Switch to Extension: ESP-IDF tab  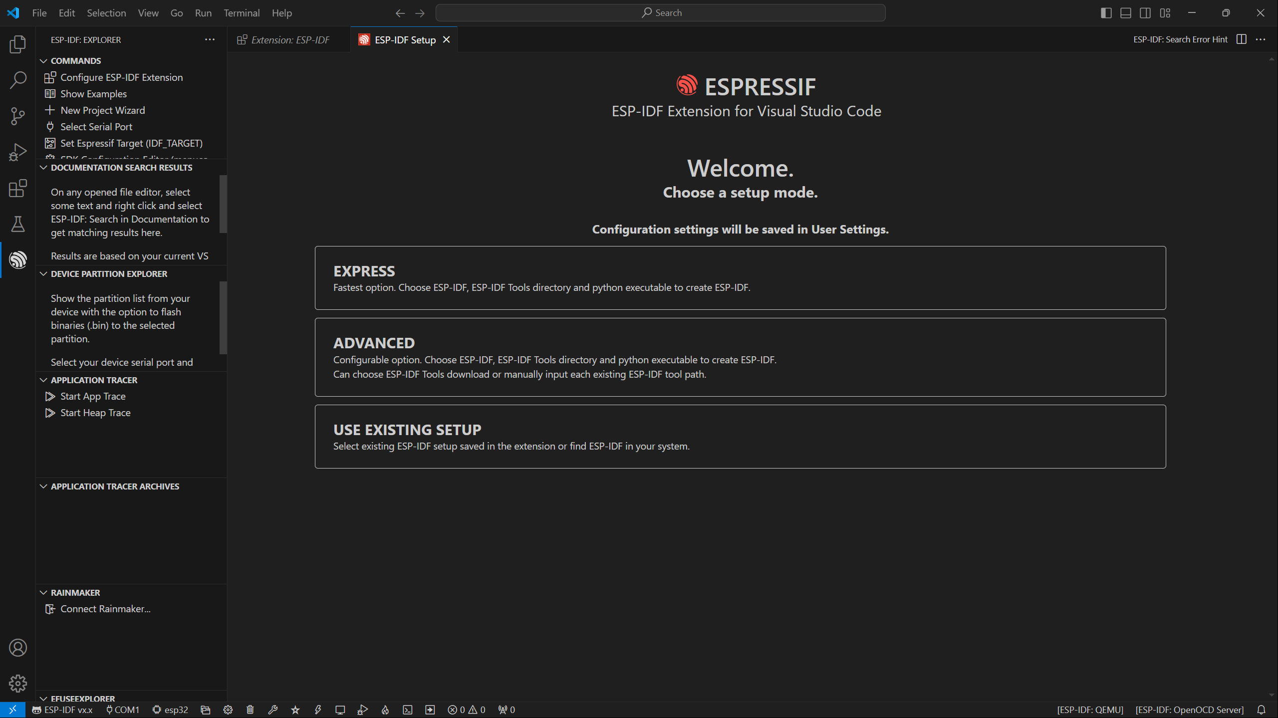point(289,39)
